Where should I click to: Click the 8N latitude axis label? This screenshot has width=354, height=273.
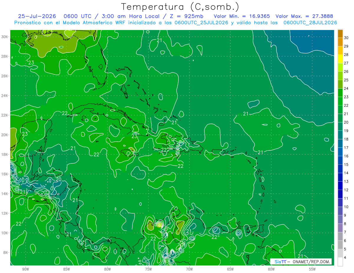pyautogui.click(x=6, y=252)
